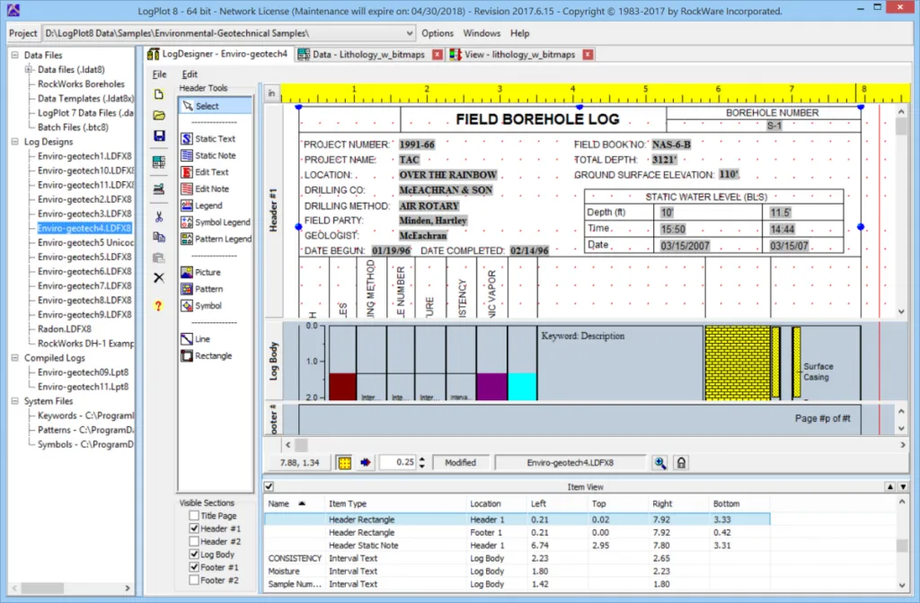Open the LogDesigner Edit menu
This screenshot has height=603, width=920.
(190, 74)
